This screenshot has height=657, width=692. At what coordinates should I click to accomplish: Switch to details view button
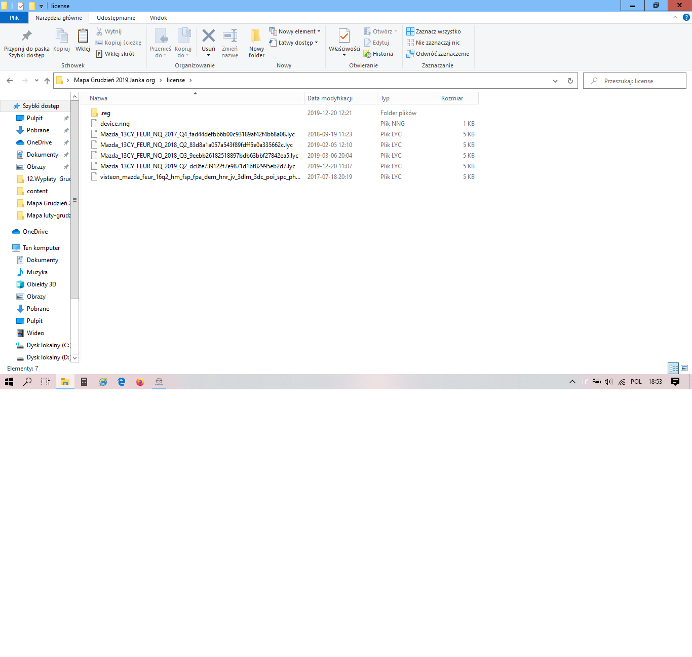(x=673, y=368)
